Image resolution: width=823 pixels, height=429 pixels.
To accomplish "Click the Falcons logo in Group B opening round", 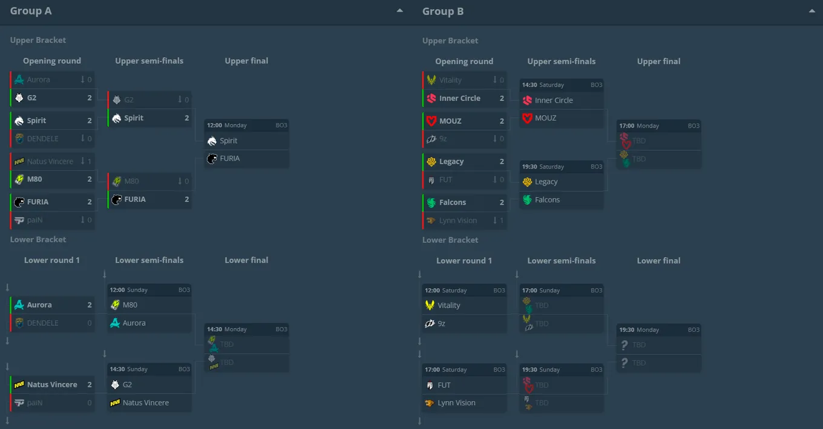I will (x=431, y=202).
